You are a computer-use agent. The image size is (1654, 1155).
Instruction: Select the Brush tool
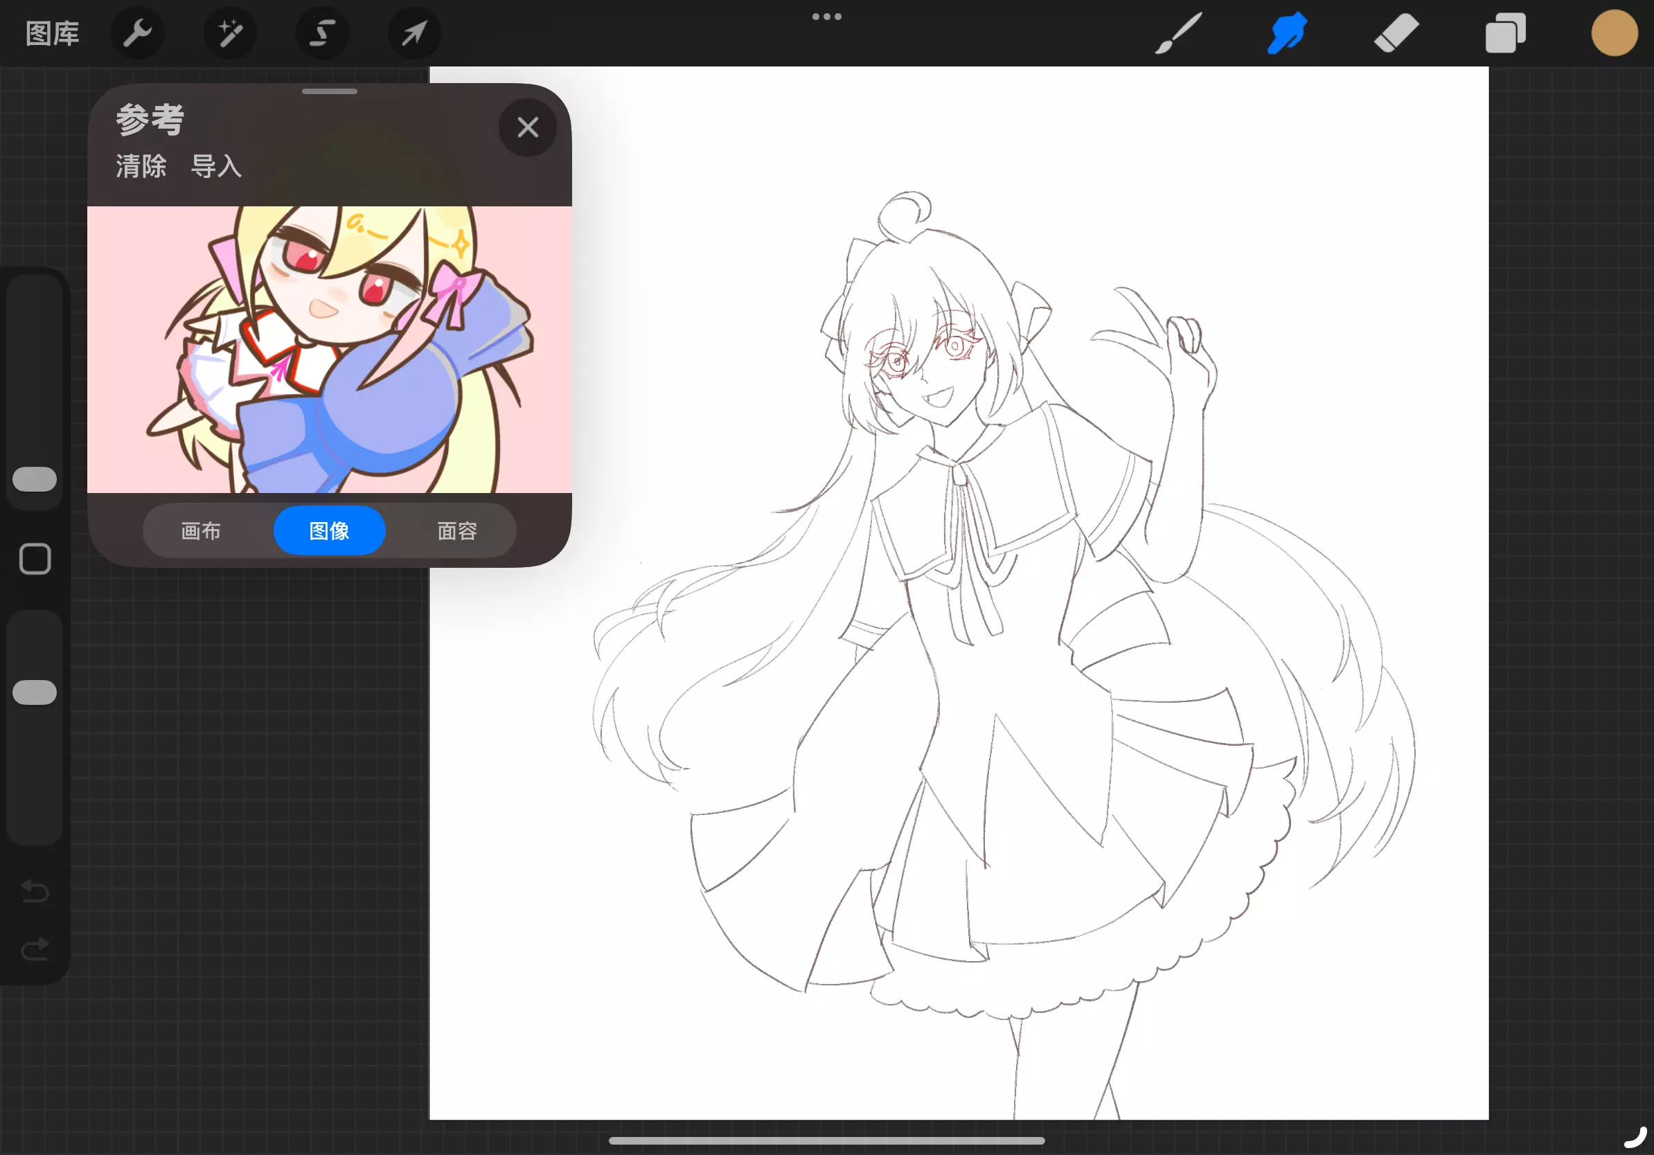[x=1180, y=33]
